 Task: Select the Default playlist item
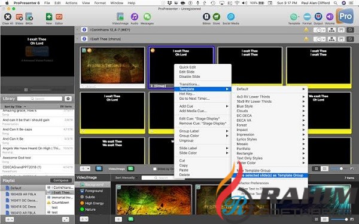pos(23,188)
